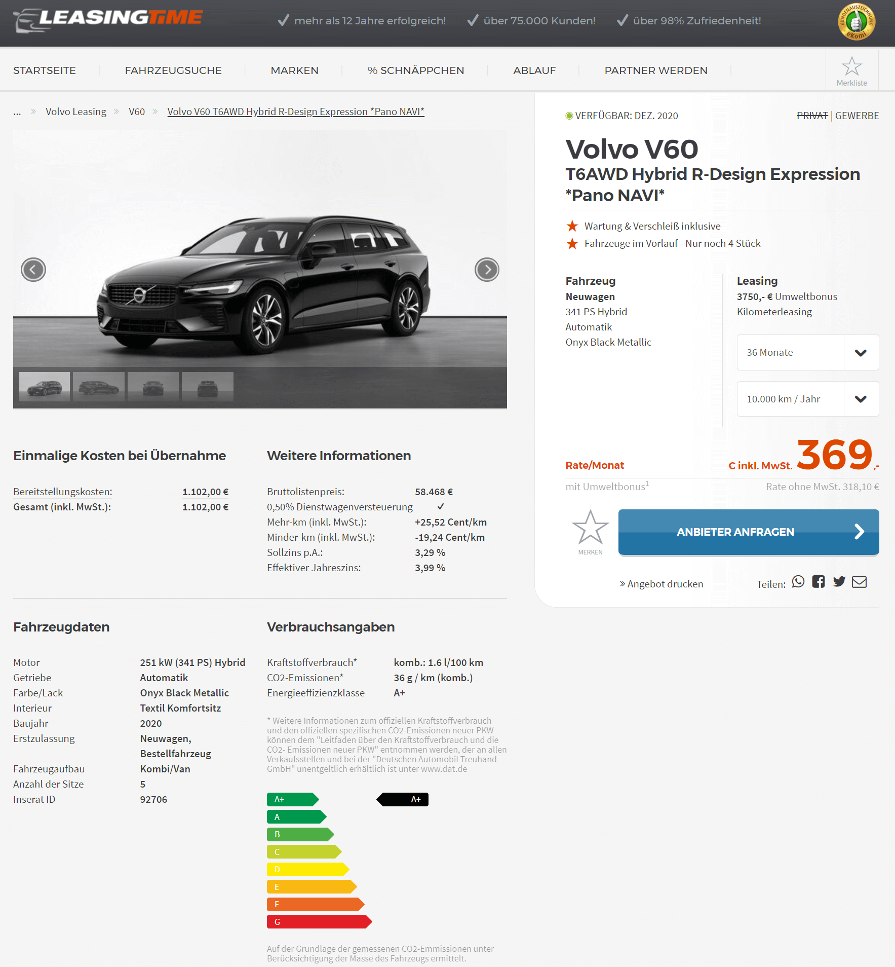
Task: Click the black A+ efficiency marker
Action: [x=403, y=799]
